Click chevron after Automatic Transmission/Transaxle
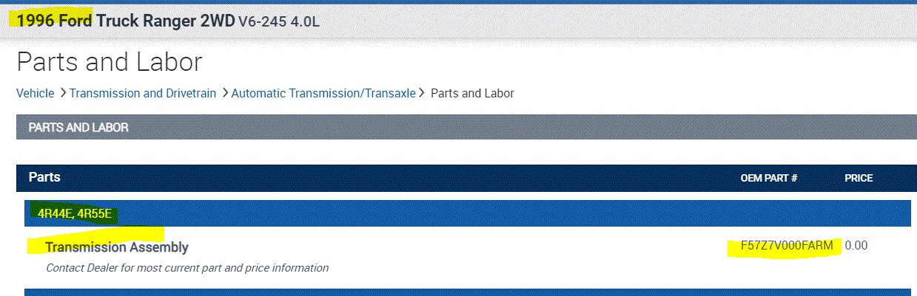This screenshot has height=296, width=917. point(423,93)
